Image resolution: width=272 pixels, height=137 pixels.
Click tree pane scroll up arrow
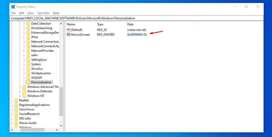pyautogui.click(x=61, y=24)
